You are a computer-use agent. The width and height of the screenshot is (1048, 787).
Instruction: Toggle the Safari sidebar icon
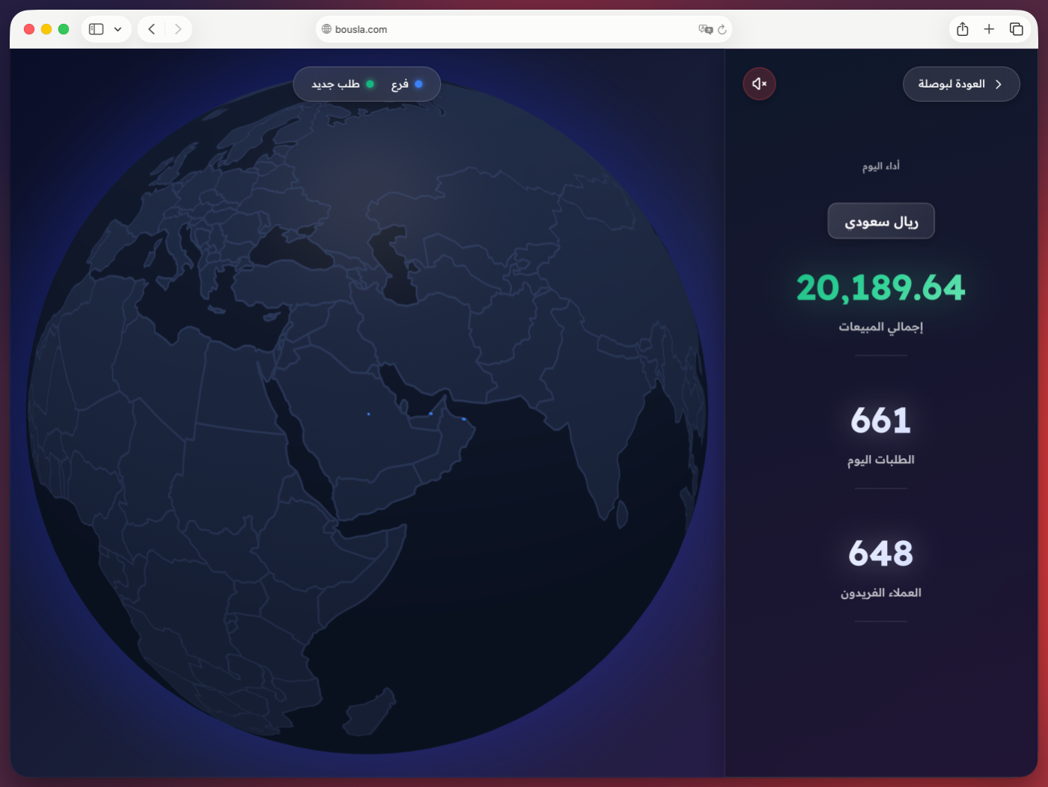point(96,29)
